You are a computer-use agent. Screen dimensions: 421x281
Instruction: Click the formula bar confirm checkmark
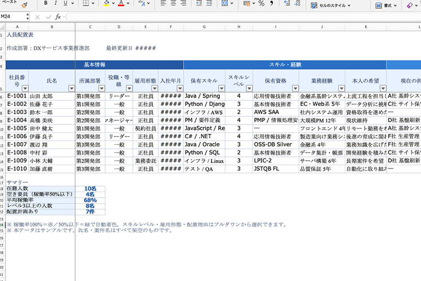[48, 17]
